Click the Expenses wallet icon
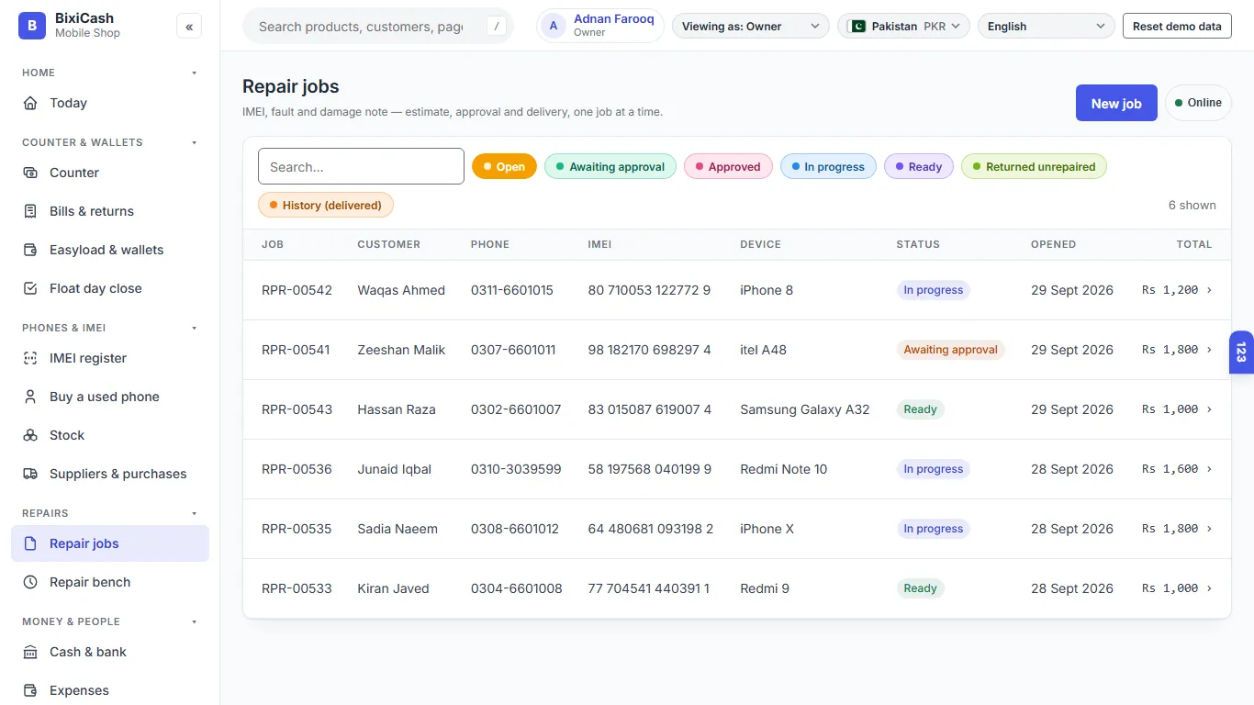Viewport: 1254px width, 705px height. pyautogui.click(x=30, y=690)
